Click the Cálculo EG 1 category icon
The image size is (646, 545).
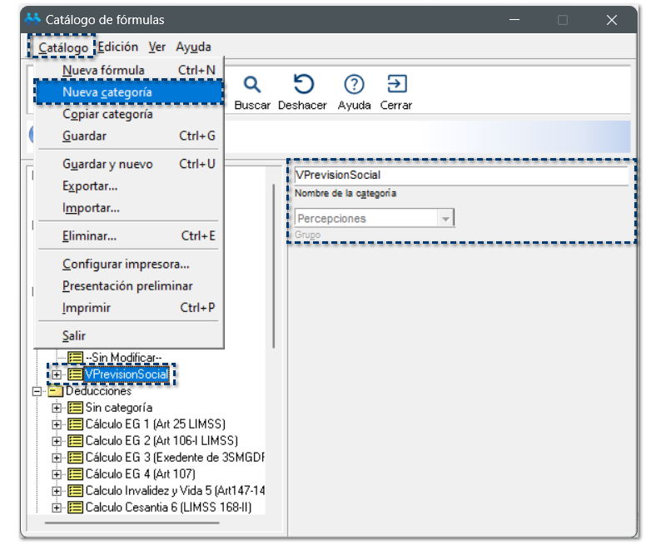[76, 424]
